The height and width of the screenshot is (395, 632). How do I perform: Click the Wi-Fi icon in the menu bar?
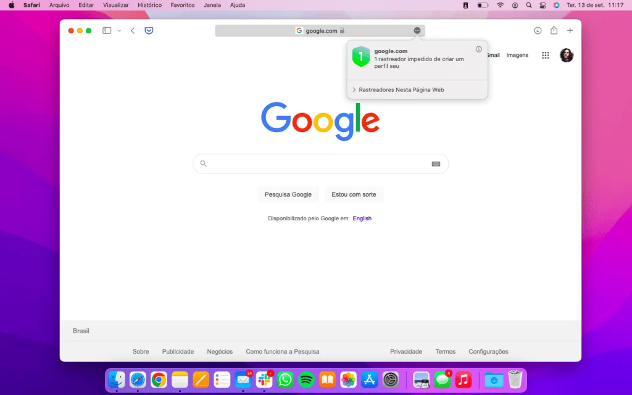click(x=500, y=5)
